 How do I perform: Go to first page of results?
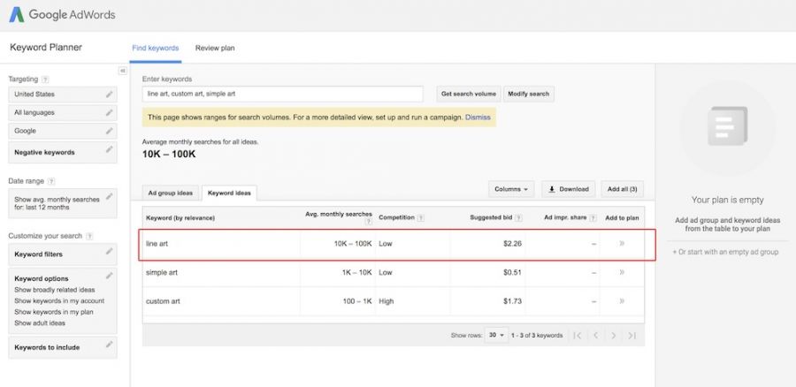(578, 335)
